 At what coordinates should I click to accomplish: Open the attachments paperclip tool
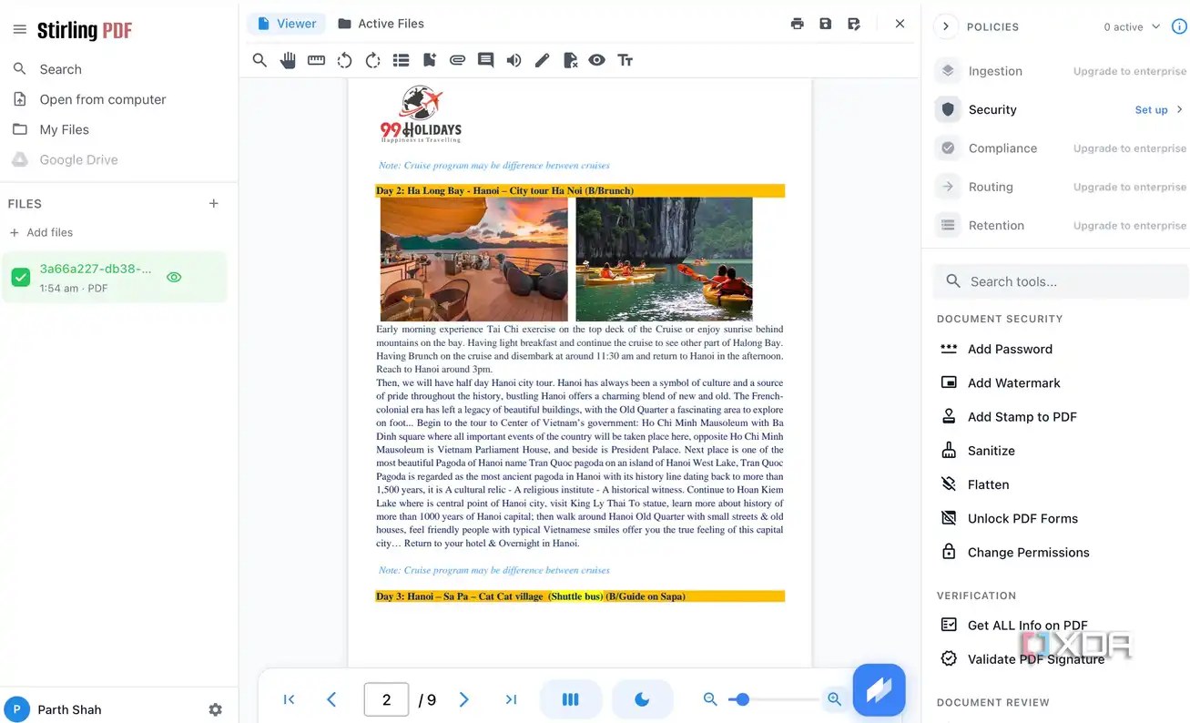coord(457,60)
